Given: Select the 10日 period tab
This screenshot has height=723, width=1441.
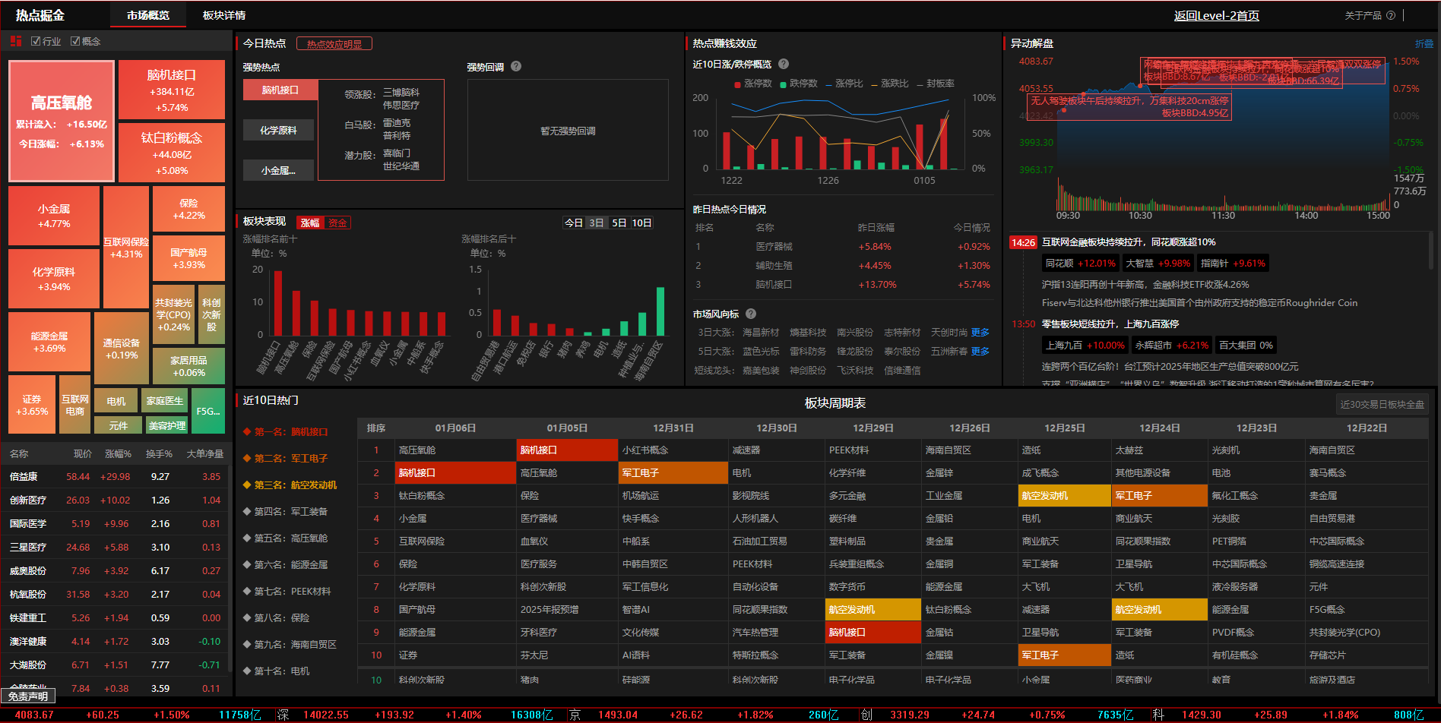Looking at the screenshot, I should [641, 223].
